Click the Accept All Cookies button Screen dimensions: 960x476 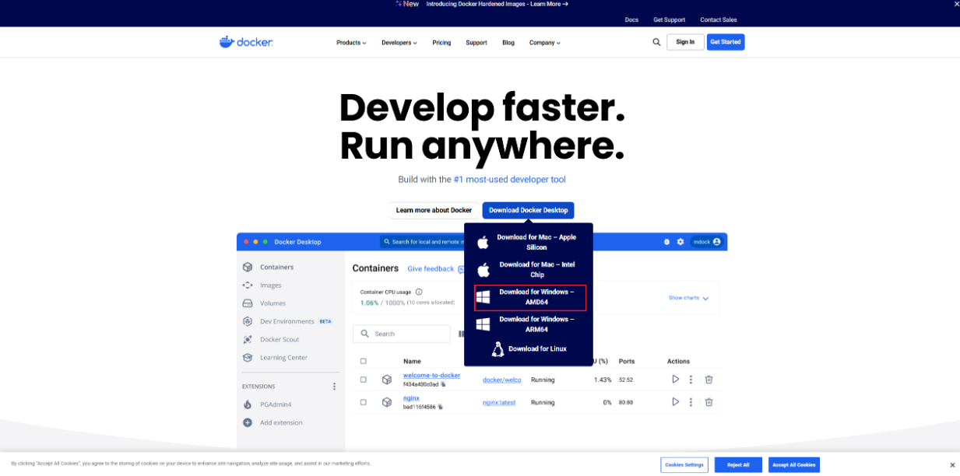(793, 464)
